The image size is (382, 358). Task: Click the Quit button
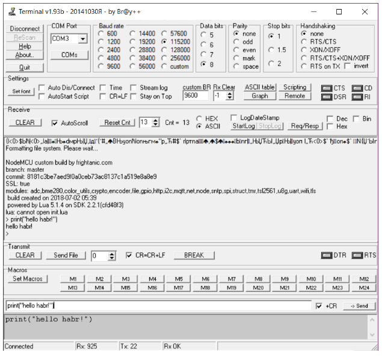(25, 67)
